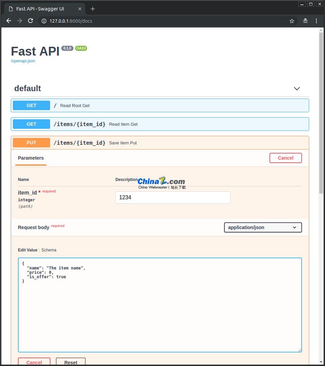Screen dimensions: 325x366
Task: Open the incognito profile icon
Action: coord(305,21)
